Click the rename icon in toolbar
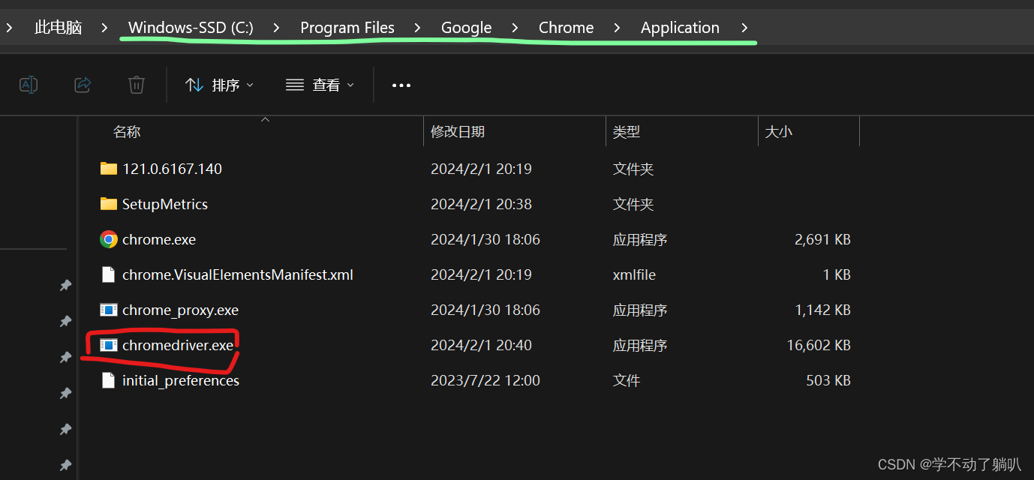Image resolution: width=1034 pixels, height=480 pixels. point(29,85)
